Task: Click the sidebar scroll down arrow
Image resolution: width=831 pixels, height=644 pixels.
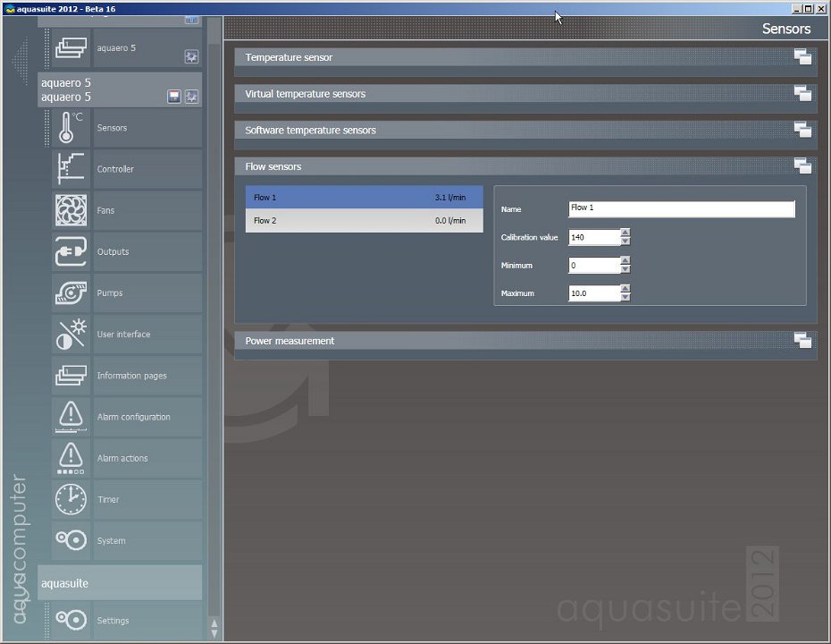Action: [x=214, y=633]
